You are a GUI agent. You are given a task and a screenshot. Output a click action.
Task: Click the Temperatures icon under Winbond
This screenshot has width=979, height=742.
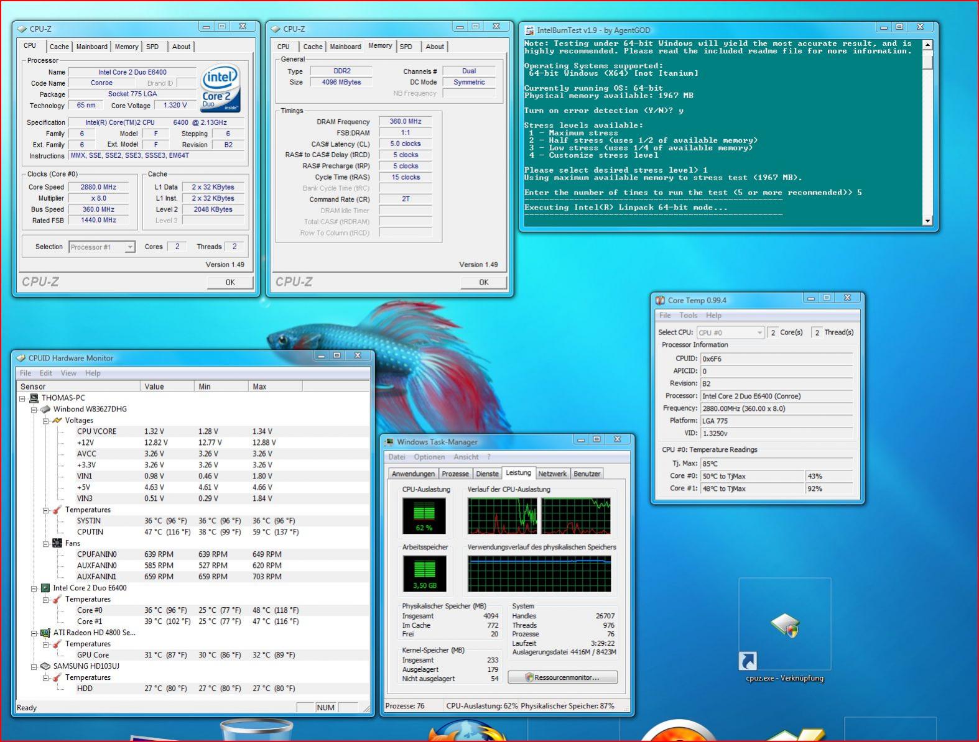pyautogui.click(x=57, y=510)
